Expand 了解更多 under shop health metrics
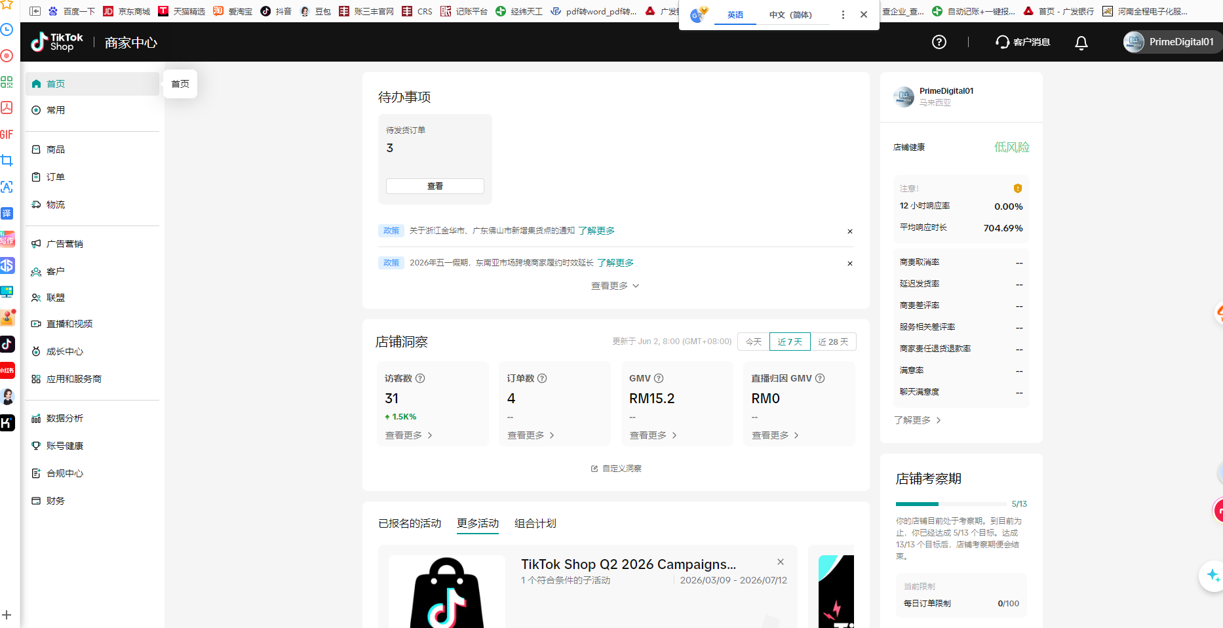 [918, 420]
